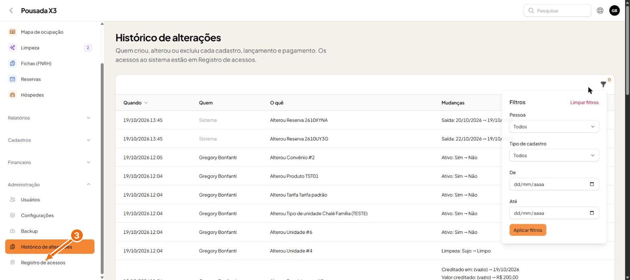630x280 pixels.
Task: Sort the table by the Quando column
Action: pyautogui.click(x=135, y=103)
